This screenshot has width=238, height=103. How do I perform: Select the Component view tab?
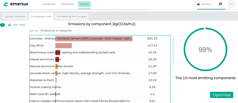point(41,17)
